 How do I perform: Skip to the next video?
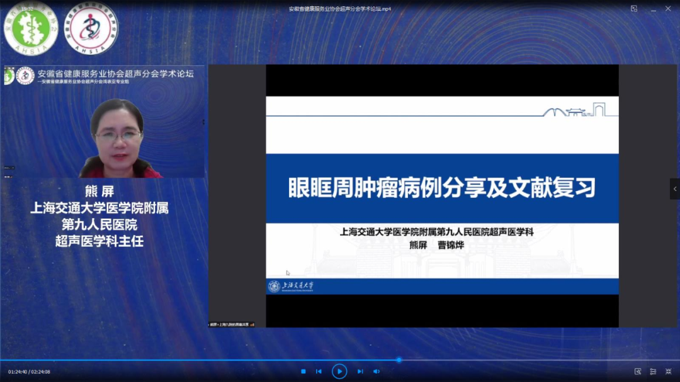point(360,371)
